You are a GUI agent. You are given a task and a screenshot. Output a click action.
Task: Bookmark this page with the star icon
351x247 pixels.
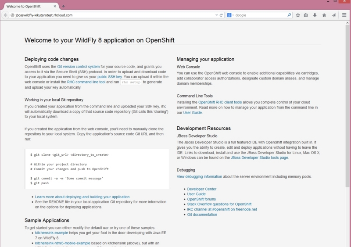coord(298,15)
